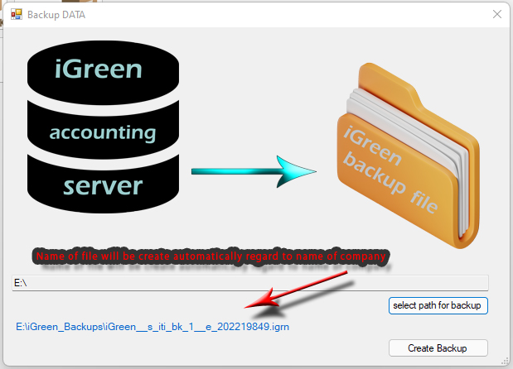Click the iGreen accounting server database image
Image resolution: width=513 pixels, height=369 pixels.
[x=103, y=127]
